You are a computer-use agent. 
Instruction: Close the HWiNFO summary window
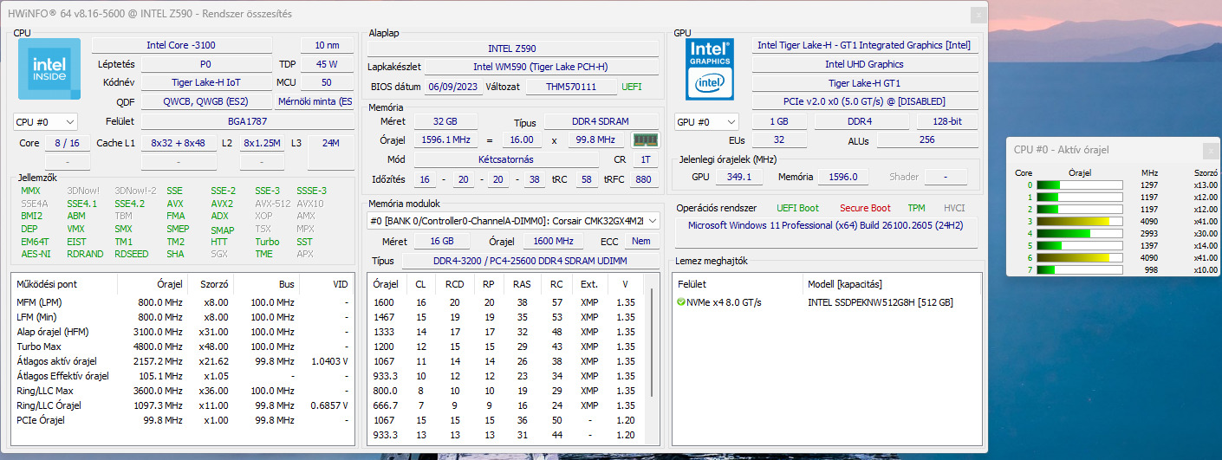click(977, 14)
